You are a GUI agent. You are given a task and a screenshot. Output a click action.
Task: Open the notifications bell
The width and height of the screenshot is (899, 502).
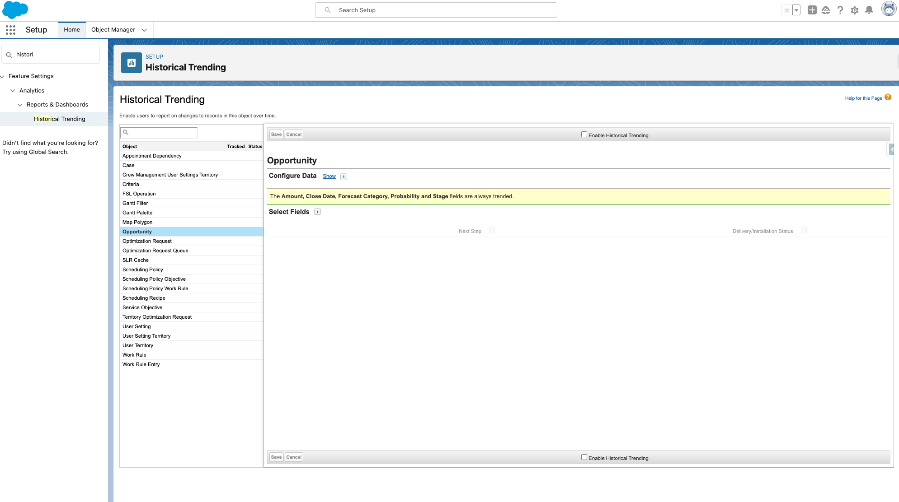coord(869,9)
